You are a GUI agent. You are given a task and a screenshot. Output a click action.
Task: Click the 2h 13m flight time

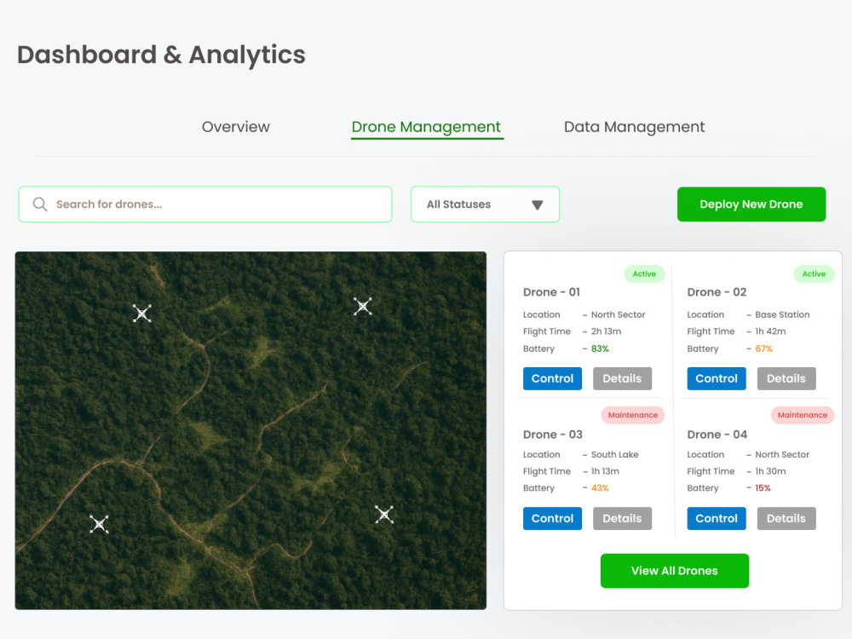click(607, 331)
